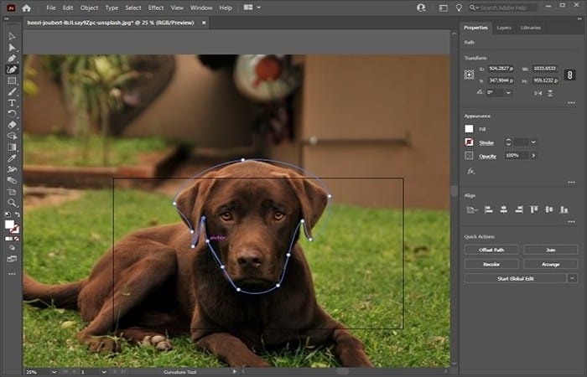587x377 pixels.
Task: Click the X position field
Action: pos(501,69)
